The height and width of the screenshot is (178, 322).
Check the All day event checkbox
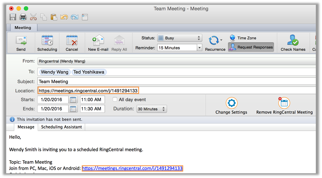point(115,100)
